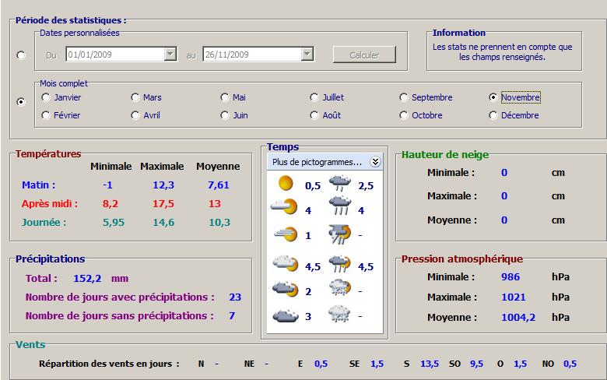Click morning average temperature 7,61
The height and width of the screenshot is (380, 607).
pos(219,185)
